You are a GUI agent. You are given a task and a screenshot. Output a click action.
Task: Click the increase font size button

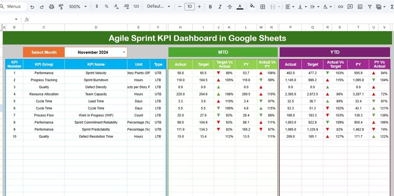tap(200, 6)
